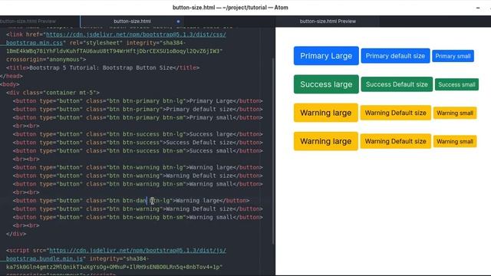Click the first Warning large button

point(325,113)
